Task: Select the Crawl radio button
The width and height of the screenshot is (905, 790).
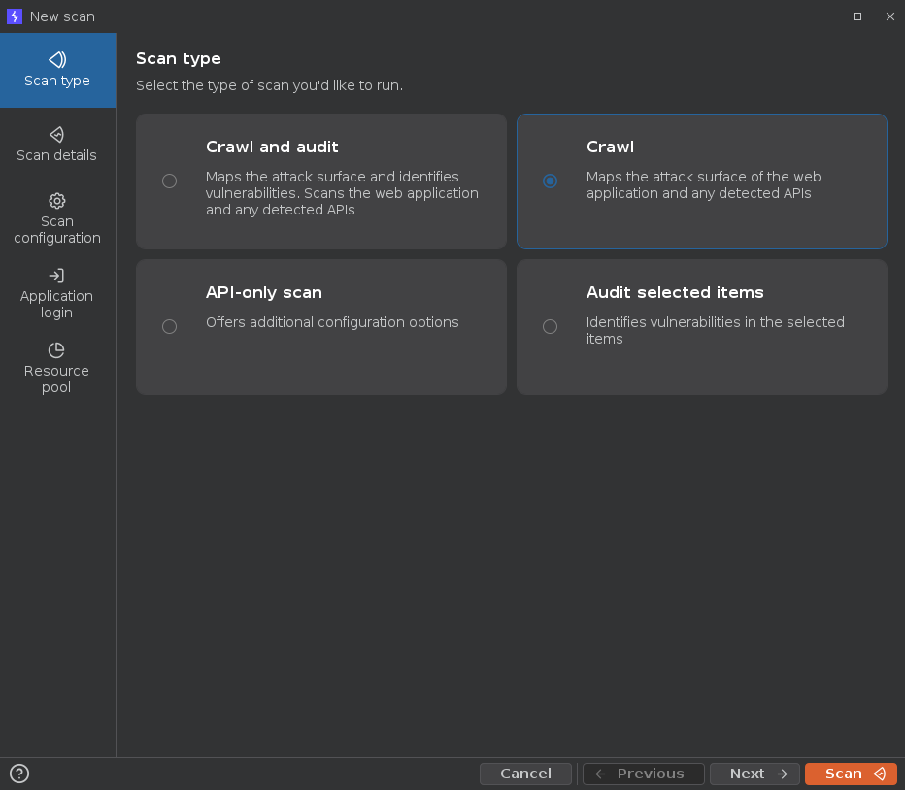Action: point(551,181)
